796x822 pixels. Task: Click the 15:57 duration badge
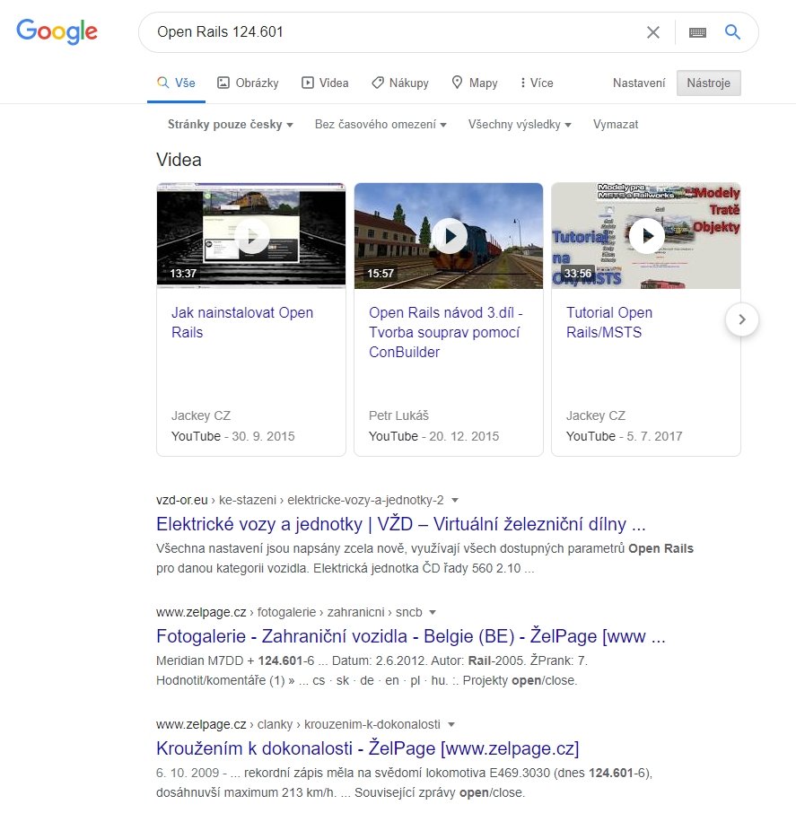pyautogui.click(x=381, y=274)
